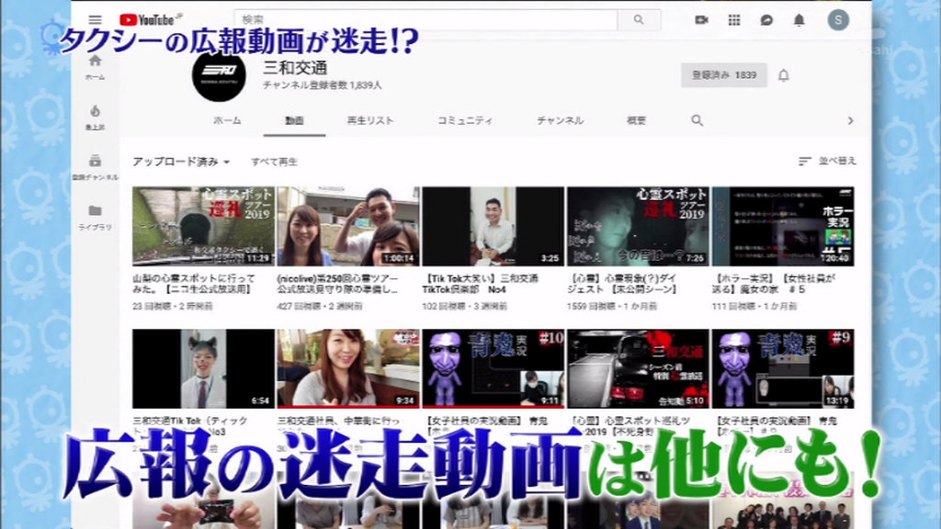Open the 7:26 night-vision thumbnail
Screen dimensions: 941x529
(x=638, y=226)
